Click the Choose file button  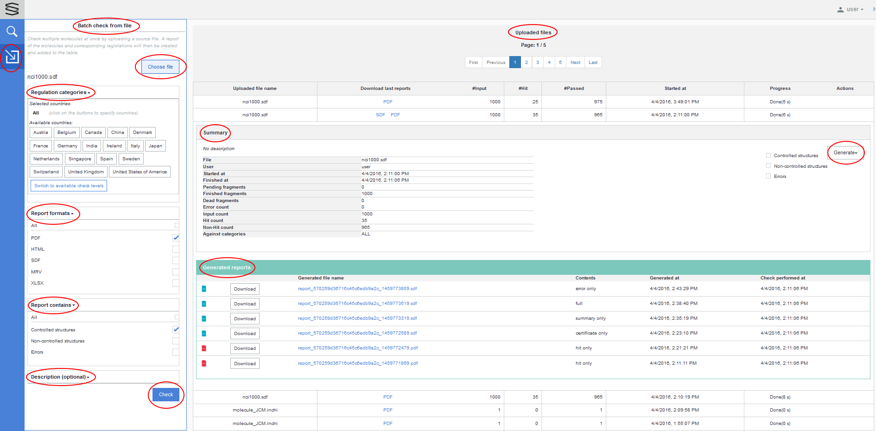pyautogui.click(x=160, y=67)
